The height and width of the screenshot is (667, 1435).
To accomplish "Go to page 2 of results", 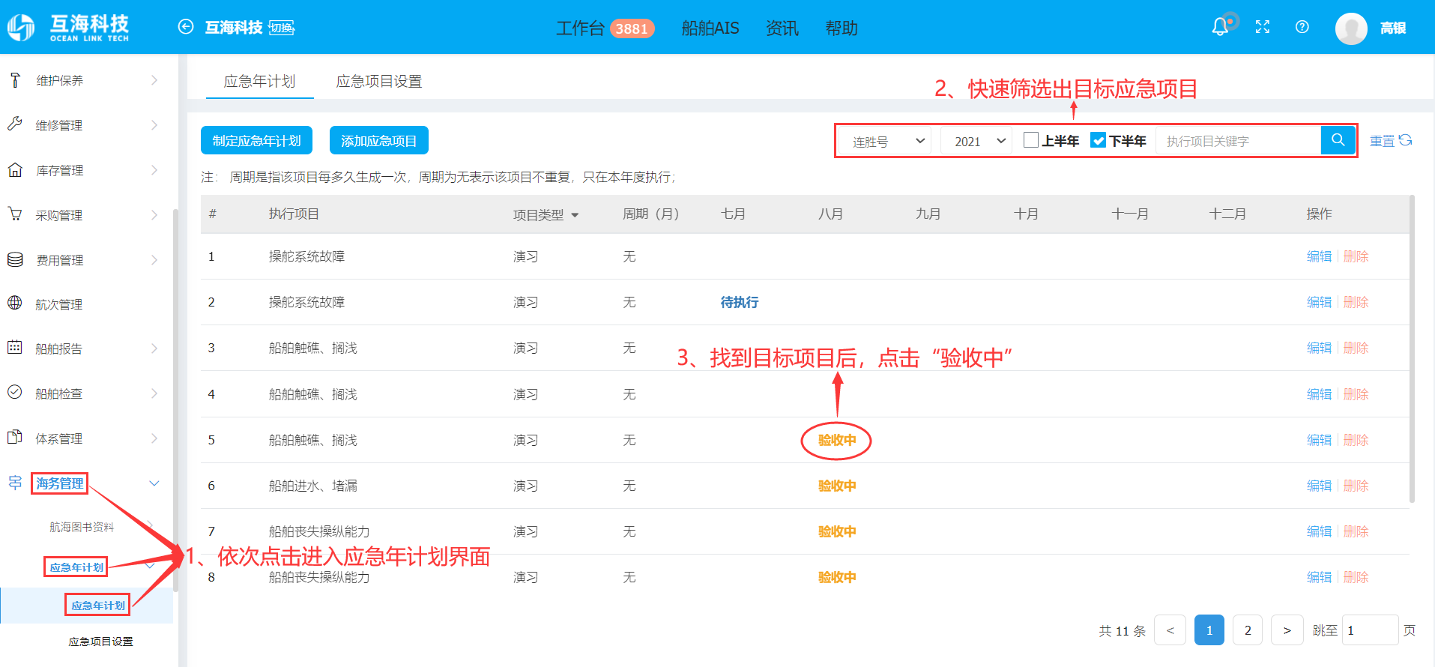I will click(x=1248, y=630).
